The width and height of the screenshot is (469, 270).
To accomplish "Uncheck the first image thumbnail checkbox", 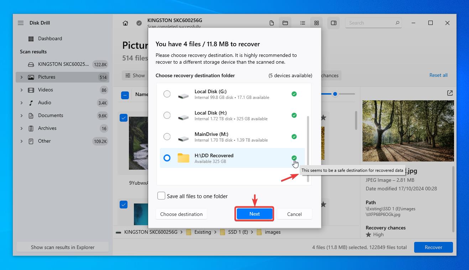I will tap(124, 118).
